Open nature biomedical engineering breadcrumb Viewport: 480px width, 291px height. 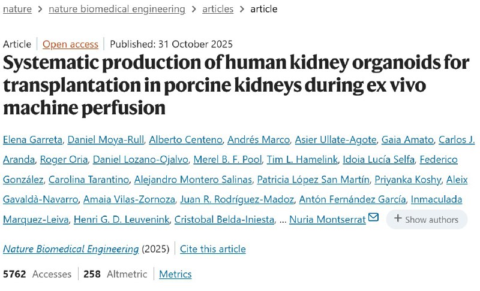pyautogui.click(x=116, y=9)
